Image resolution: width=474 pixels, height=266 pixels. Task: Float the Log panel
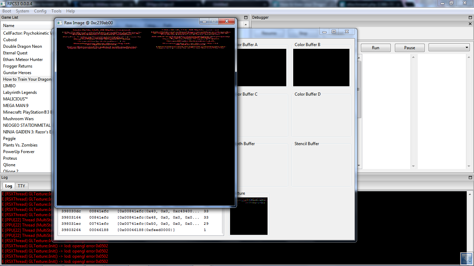pyautogui.click(x=471, y=177)
